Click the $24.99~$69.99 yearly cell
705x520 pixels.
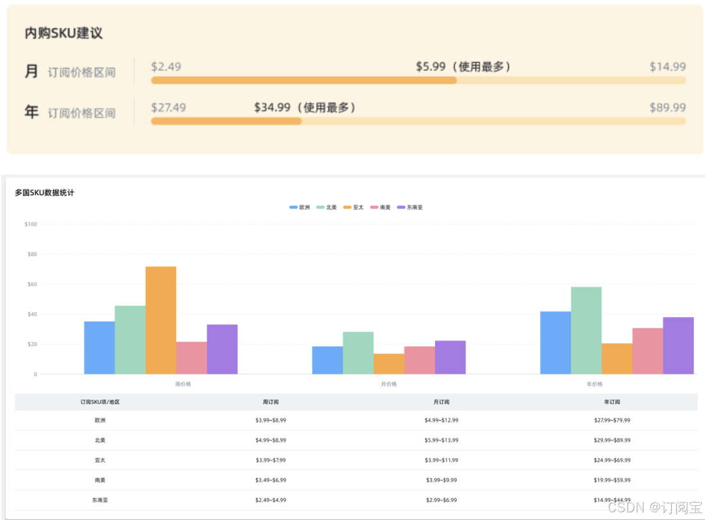pyautogui.click(x=612, y=461)
